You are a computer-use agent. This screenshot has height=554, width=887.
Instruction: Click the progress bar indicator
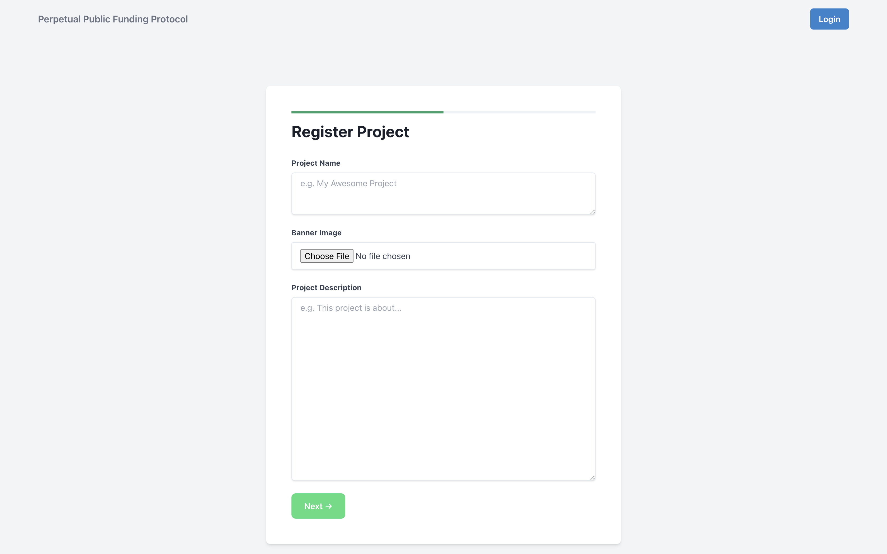tap(367, 111)
